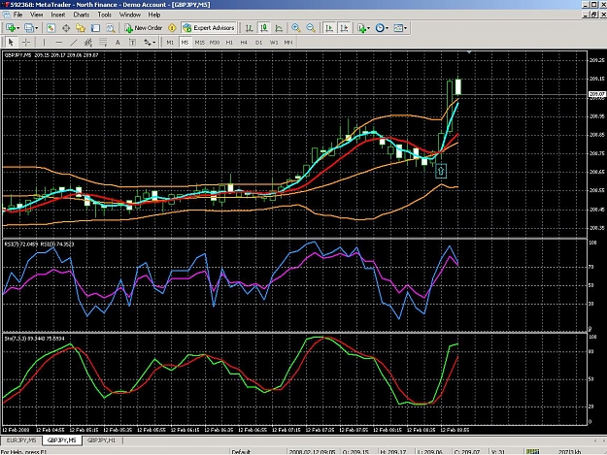Image resolution: width=607 pixels, height=455 pixels.
Task: Switch chart to bar chart type
Action: click(249, 28)
